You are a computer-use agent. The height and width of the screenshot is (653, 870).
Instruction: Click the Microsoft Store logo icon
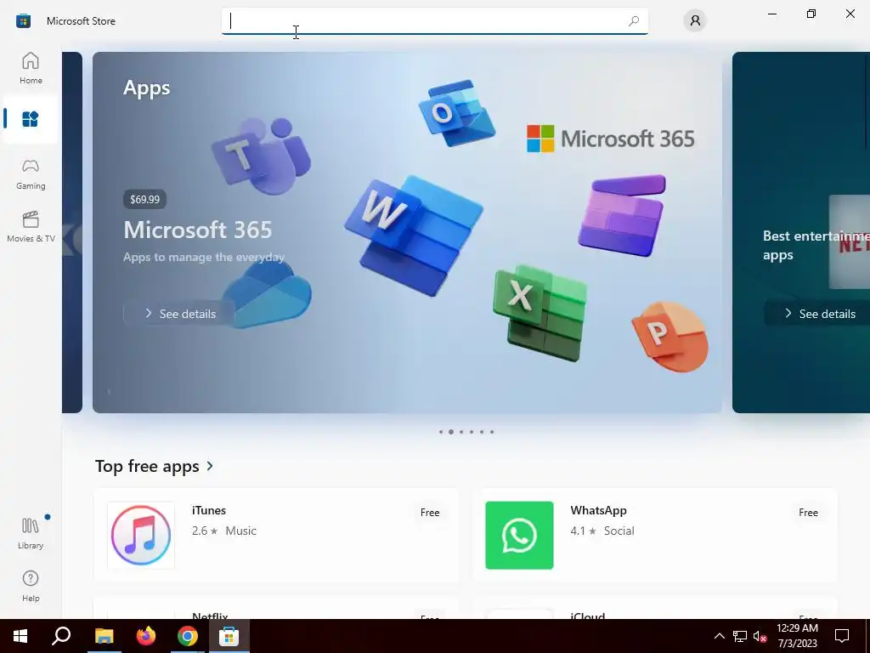(x=23, y=21)
